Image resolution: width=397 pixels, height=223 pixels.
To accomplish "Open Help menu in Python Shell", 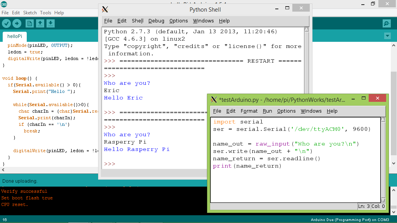I will click(x=224, y=21).
